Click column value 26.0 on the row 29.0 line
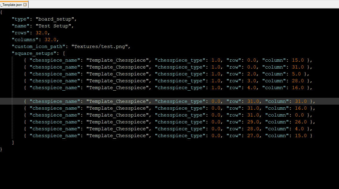The image size is (339, 189). coord(301,122)
